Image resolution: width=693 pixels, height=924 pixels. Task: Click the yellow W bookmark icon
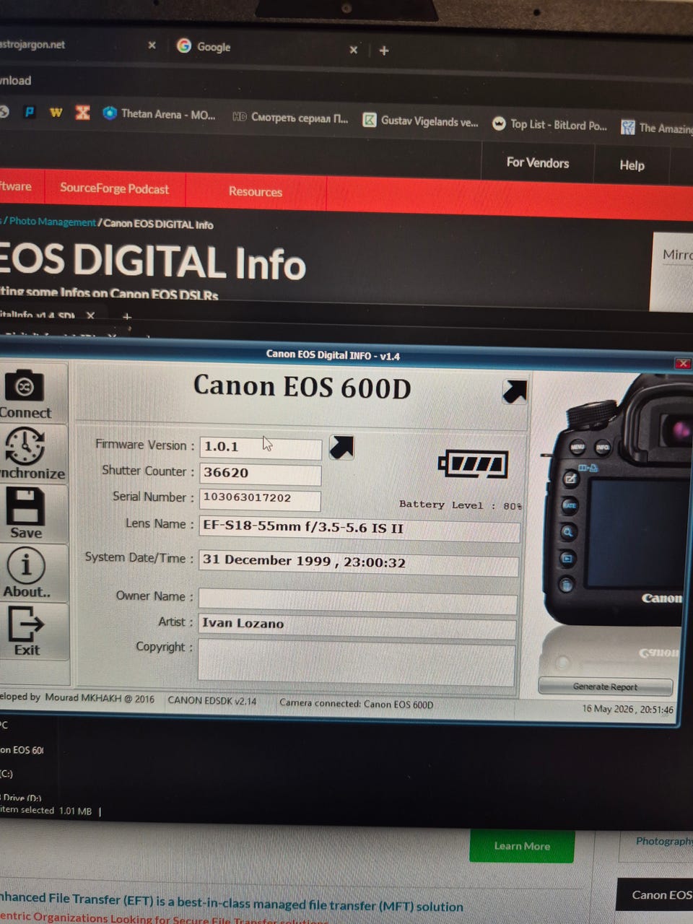click(56, 113)
